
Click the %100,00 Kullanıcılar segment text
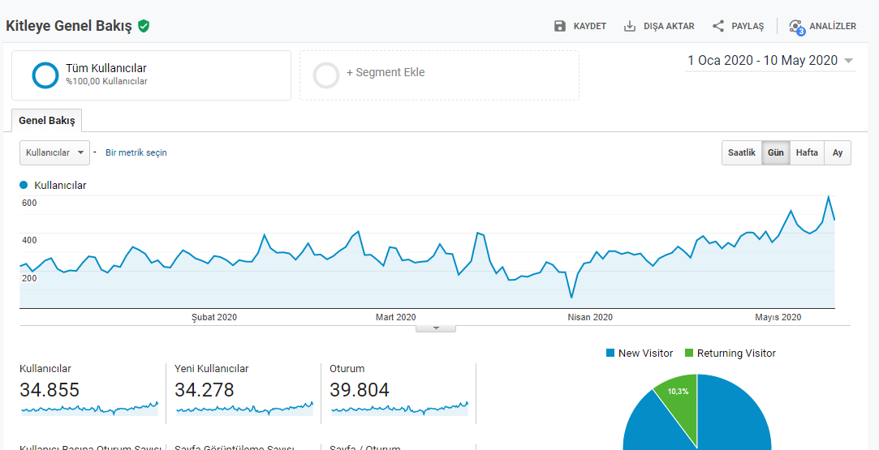coord(106,82)
